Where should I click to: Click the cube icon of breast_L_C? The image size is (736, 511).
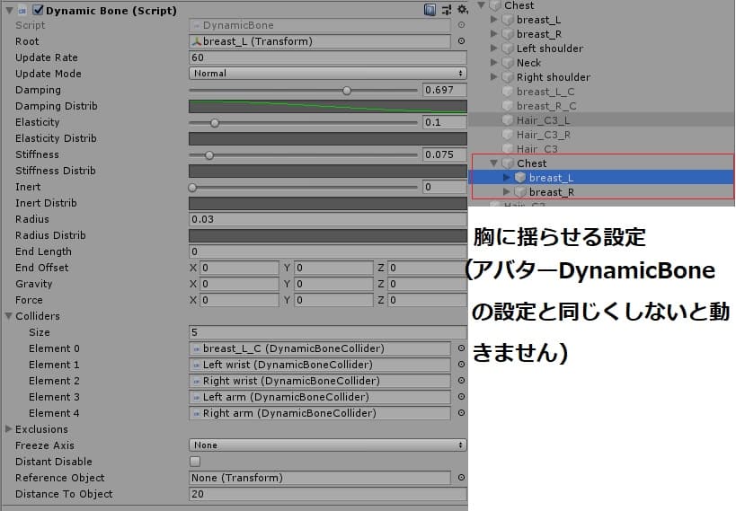point(508,92)
